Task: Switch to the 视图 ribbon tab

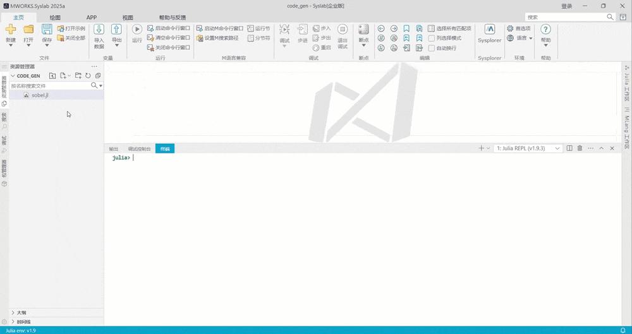Action: pyautogui.click(x=128, y=17)
